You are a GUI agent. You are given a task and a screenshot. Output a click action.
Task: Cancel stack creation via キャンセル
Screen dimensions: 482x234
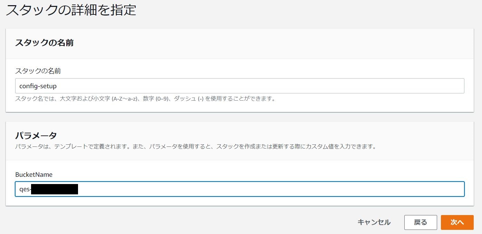[x=374, y=222]
